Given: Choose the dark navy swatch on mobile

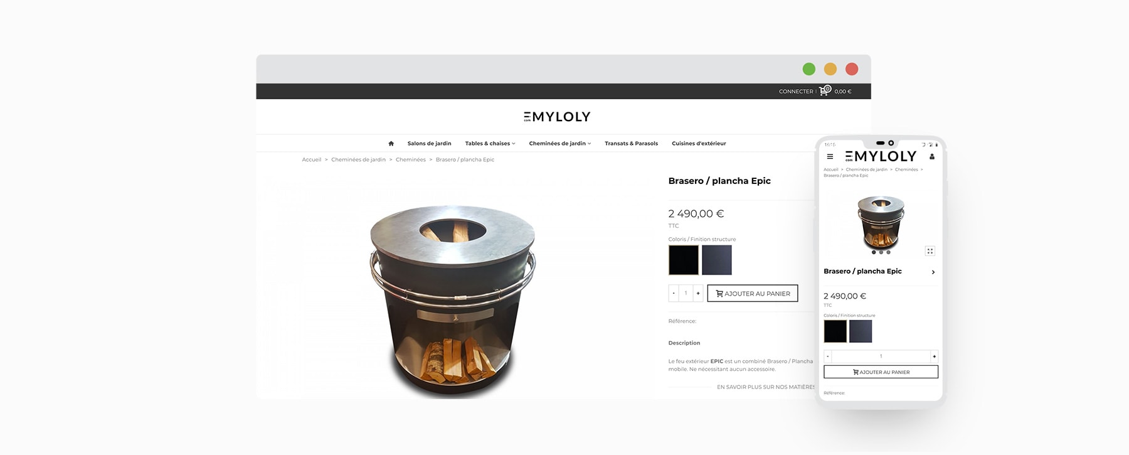Looking at the screenshot, I should pyautogui.click(x=861, y=331).
